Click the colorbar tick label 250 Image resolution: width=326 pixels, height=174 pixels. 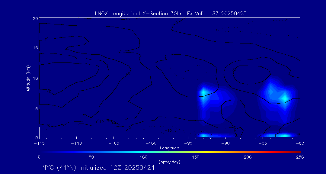[300, 157]
